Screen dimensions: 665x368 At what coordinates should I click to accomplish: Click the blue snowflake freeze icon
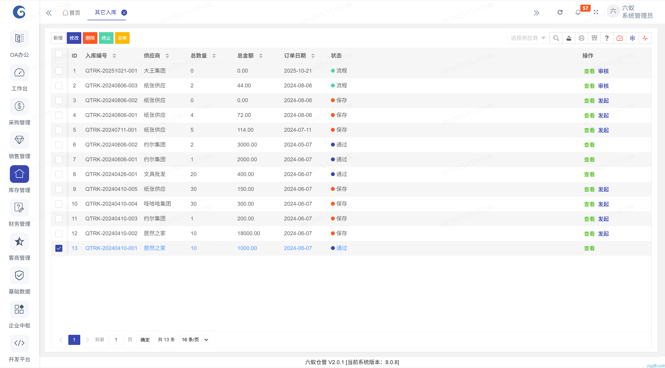tap(633, 38)
